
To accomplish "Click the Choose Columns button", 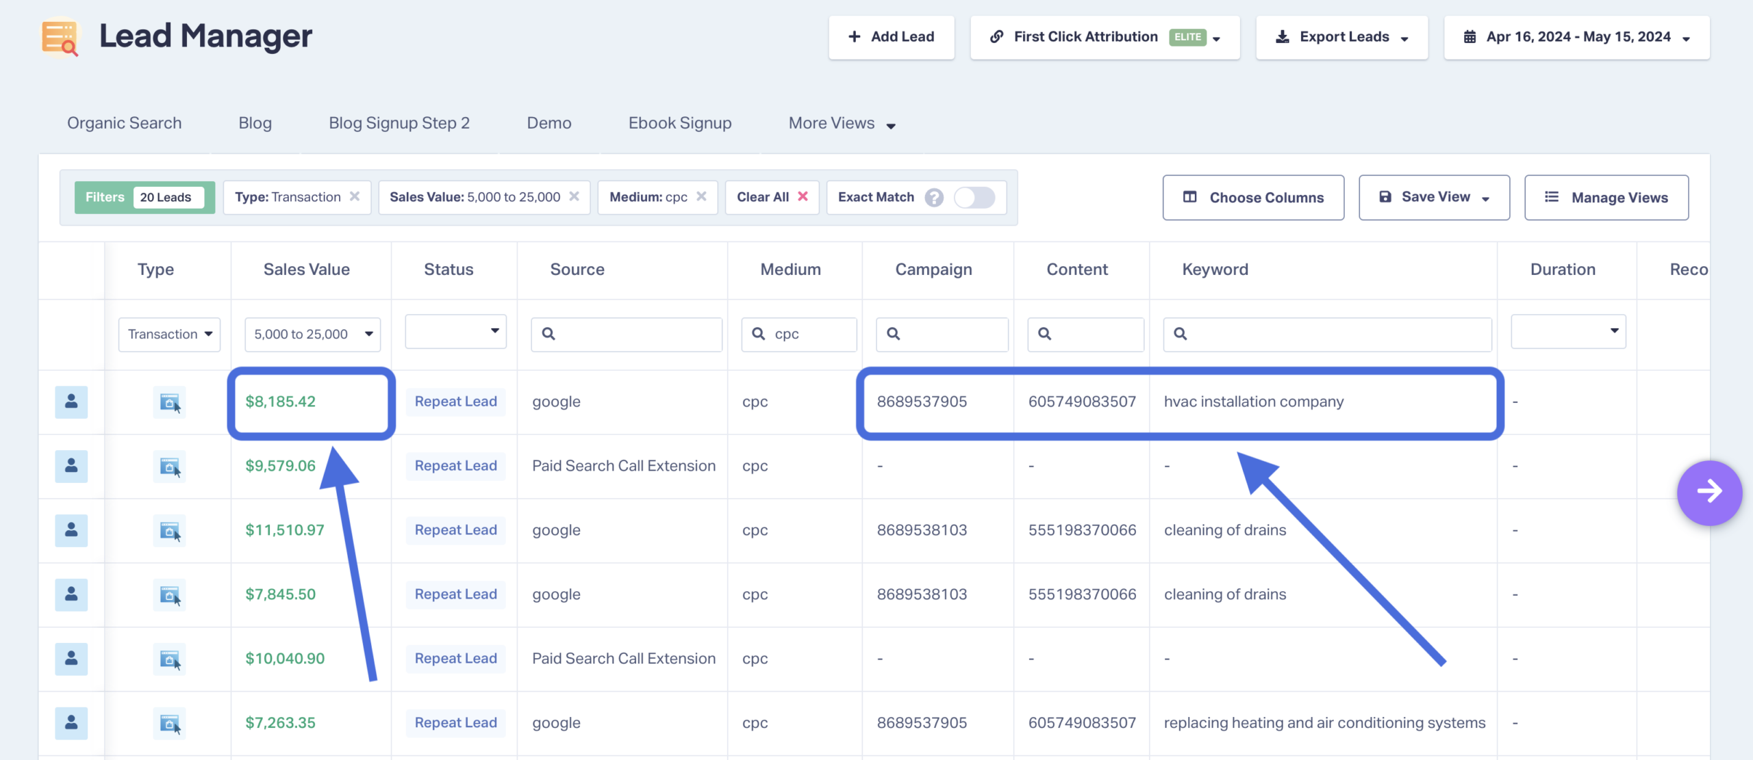I will click(x=1253, y=198).
